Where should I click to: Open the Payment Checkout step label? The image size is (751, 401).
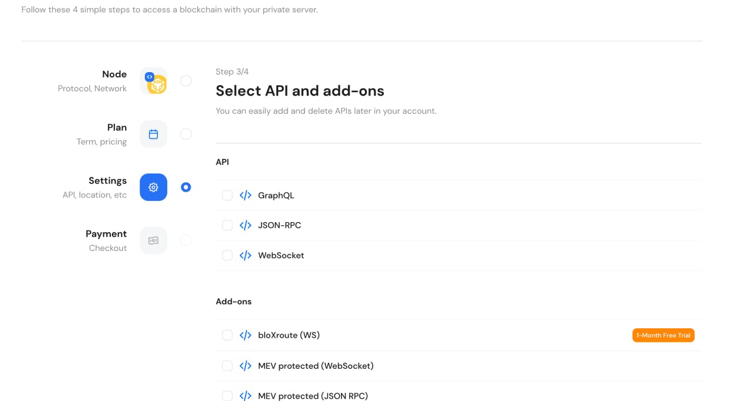pyautogui.click(x=106, y=240)
